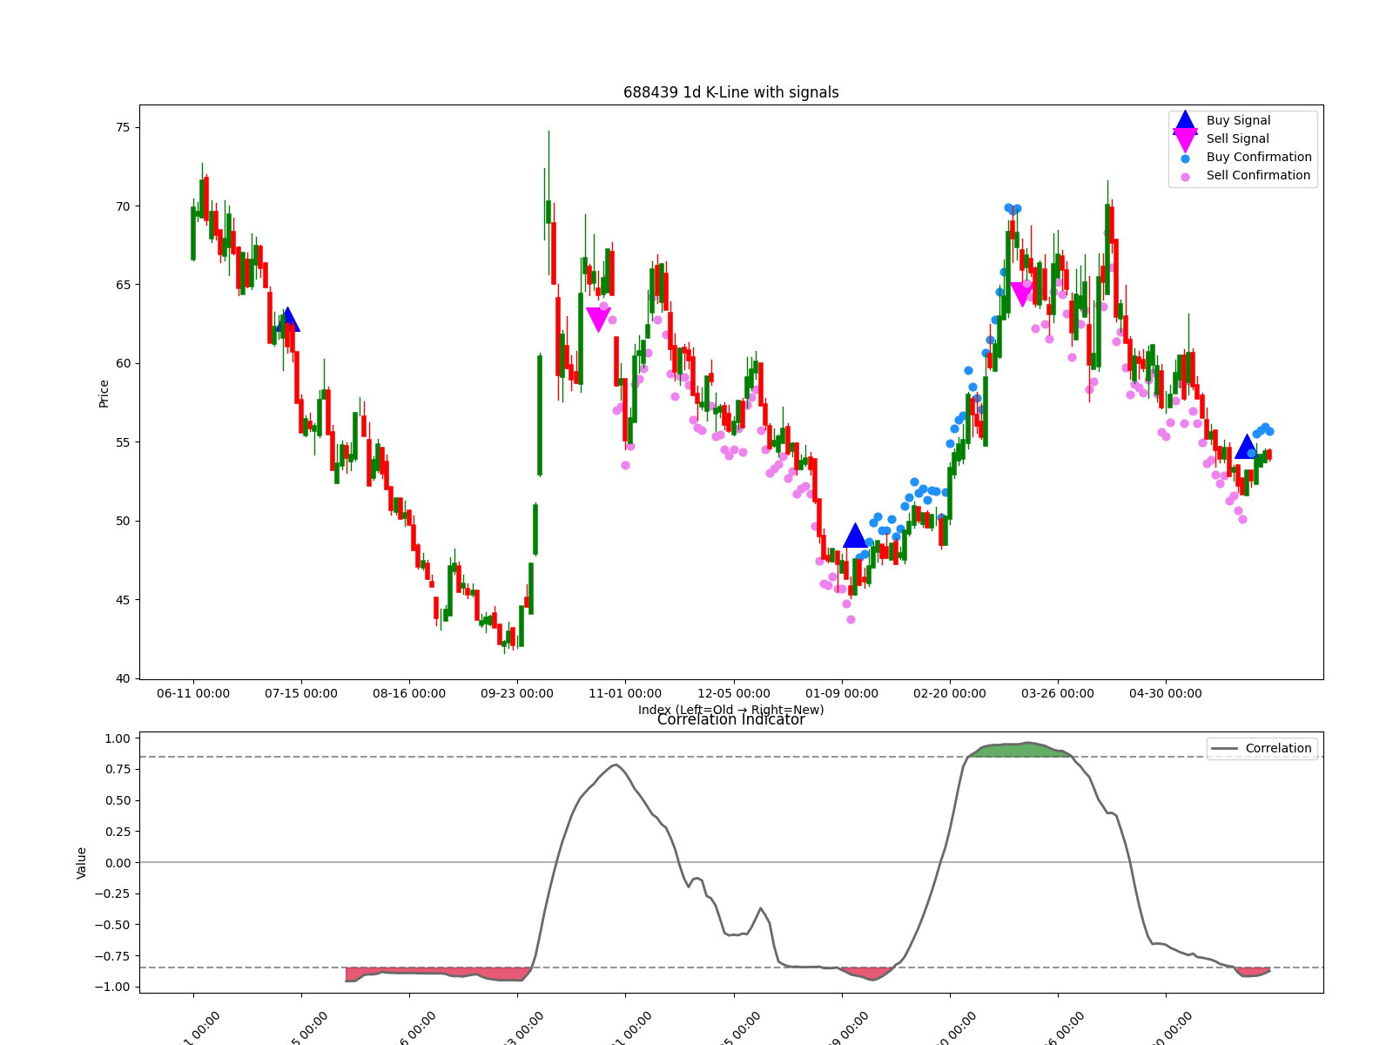Click the price tick label 60
Viewport: 1393px width, 1045px height.
click(122, 363)
